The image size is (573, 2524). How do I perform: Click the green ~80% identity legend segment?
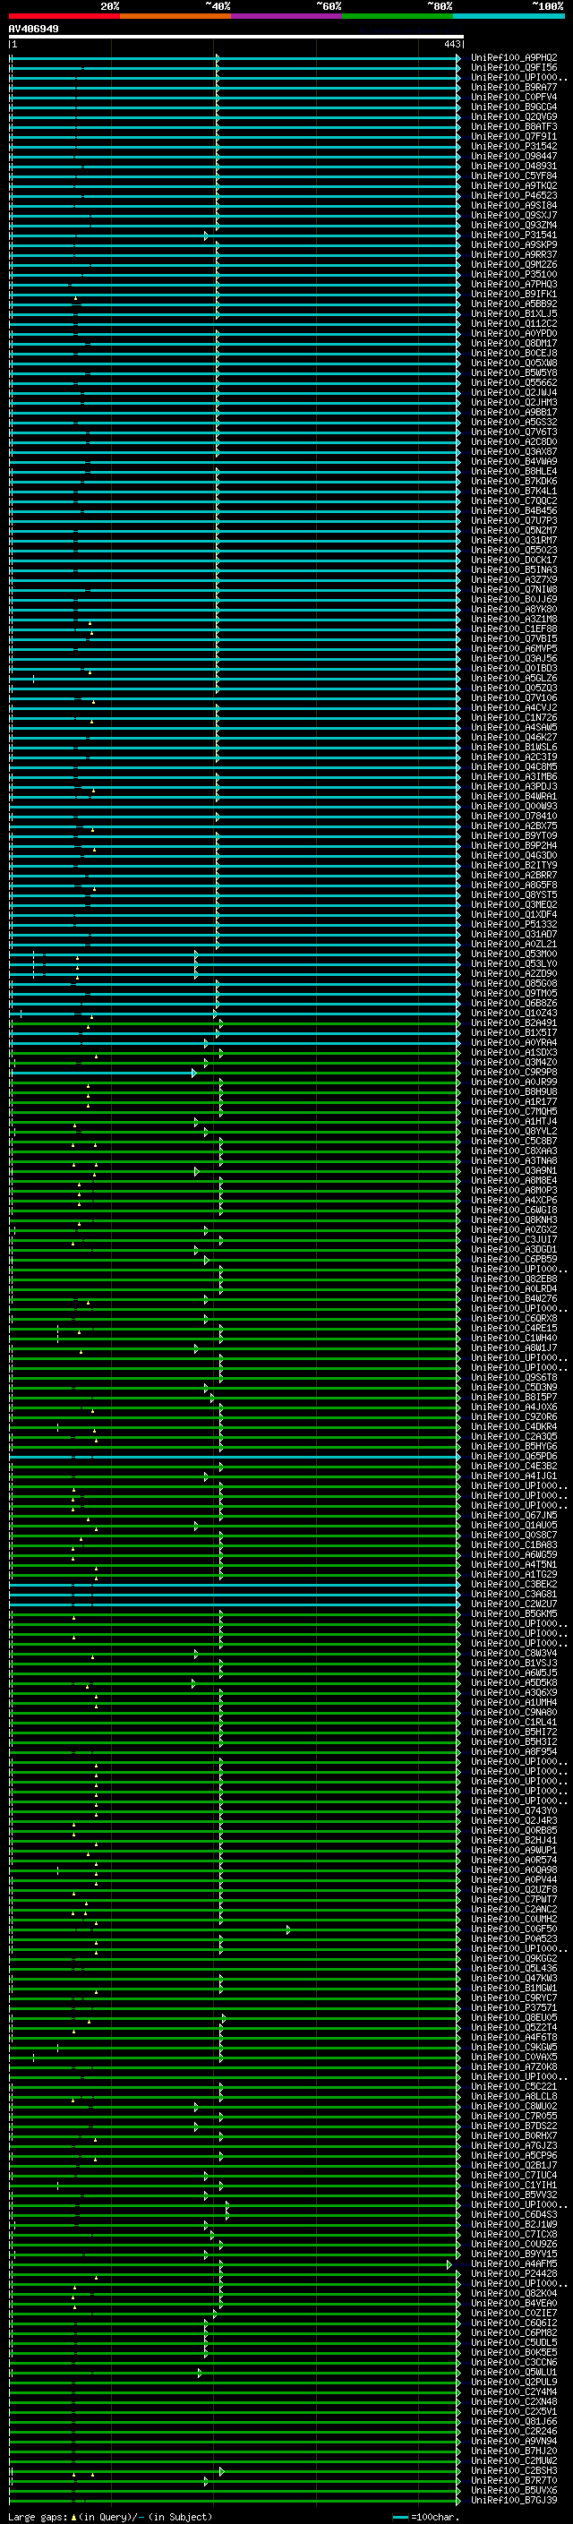pyautogui.click(x=398, y=16)
